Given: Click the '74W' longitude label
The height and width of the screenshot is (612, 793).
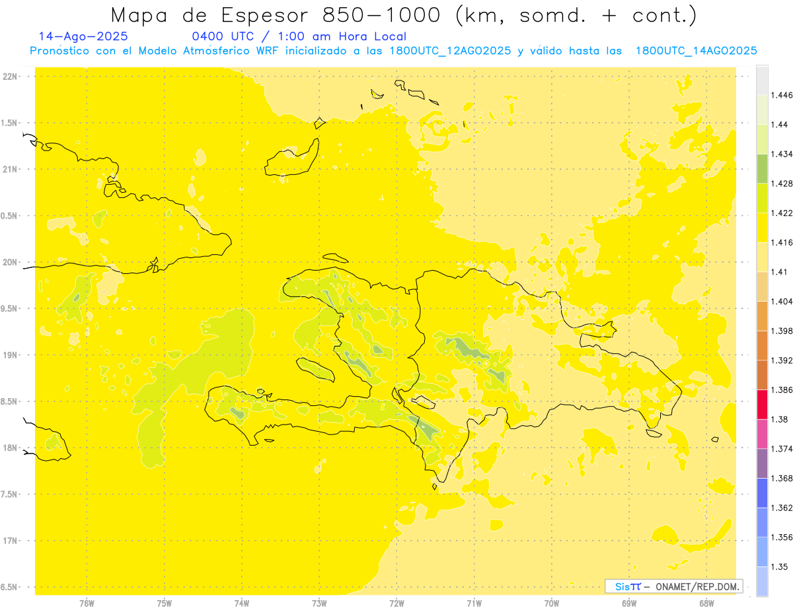Looking at the screenshot, I should click(x=241, y=603).
